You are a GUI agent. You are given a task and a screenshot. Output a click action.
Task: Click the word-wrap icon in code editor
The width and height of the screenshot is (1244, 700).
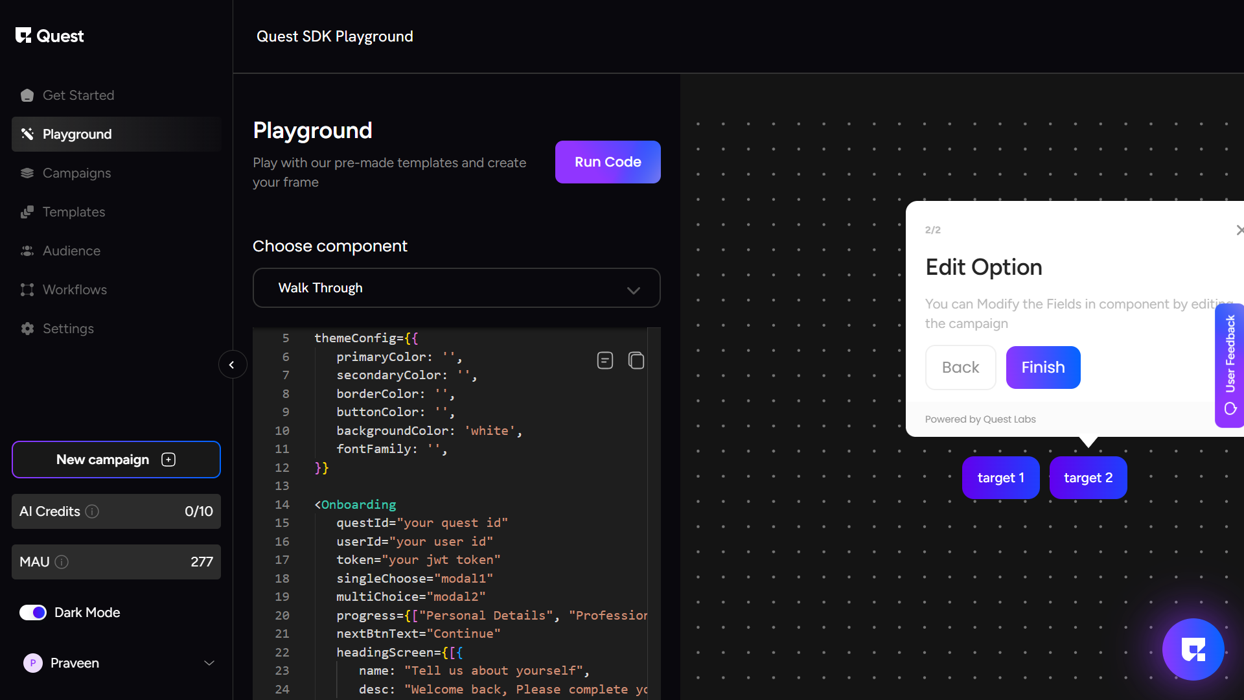click(x=605, y=360)
